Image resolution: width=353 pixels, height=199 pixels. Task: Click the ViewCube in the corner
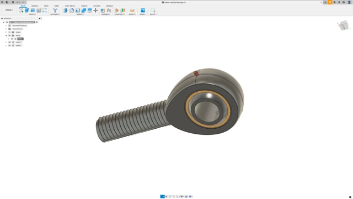[x=344, y=25]
